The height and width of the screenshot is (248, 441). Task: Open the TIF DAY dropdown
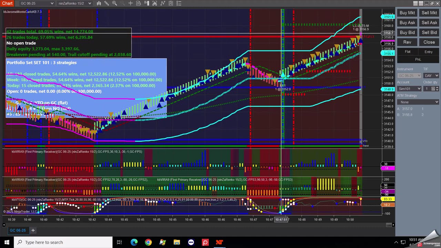coord(431,75)
